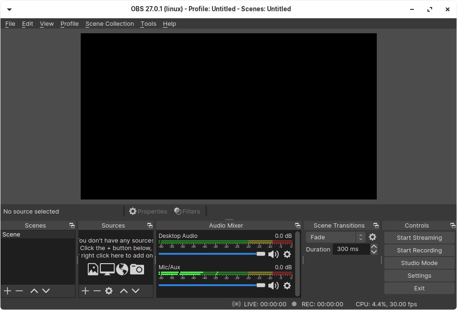
Task: Click the browser source globe icon
Action: click(122, 269)
